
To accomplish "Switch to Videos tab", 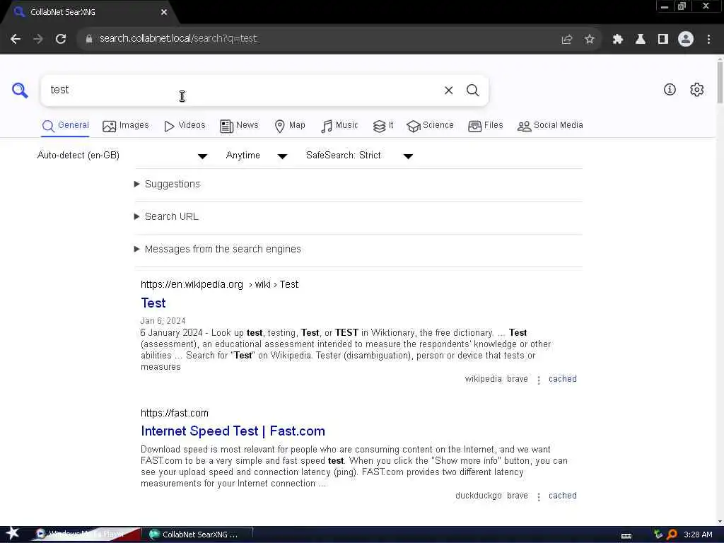I will 185,126.
